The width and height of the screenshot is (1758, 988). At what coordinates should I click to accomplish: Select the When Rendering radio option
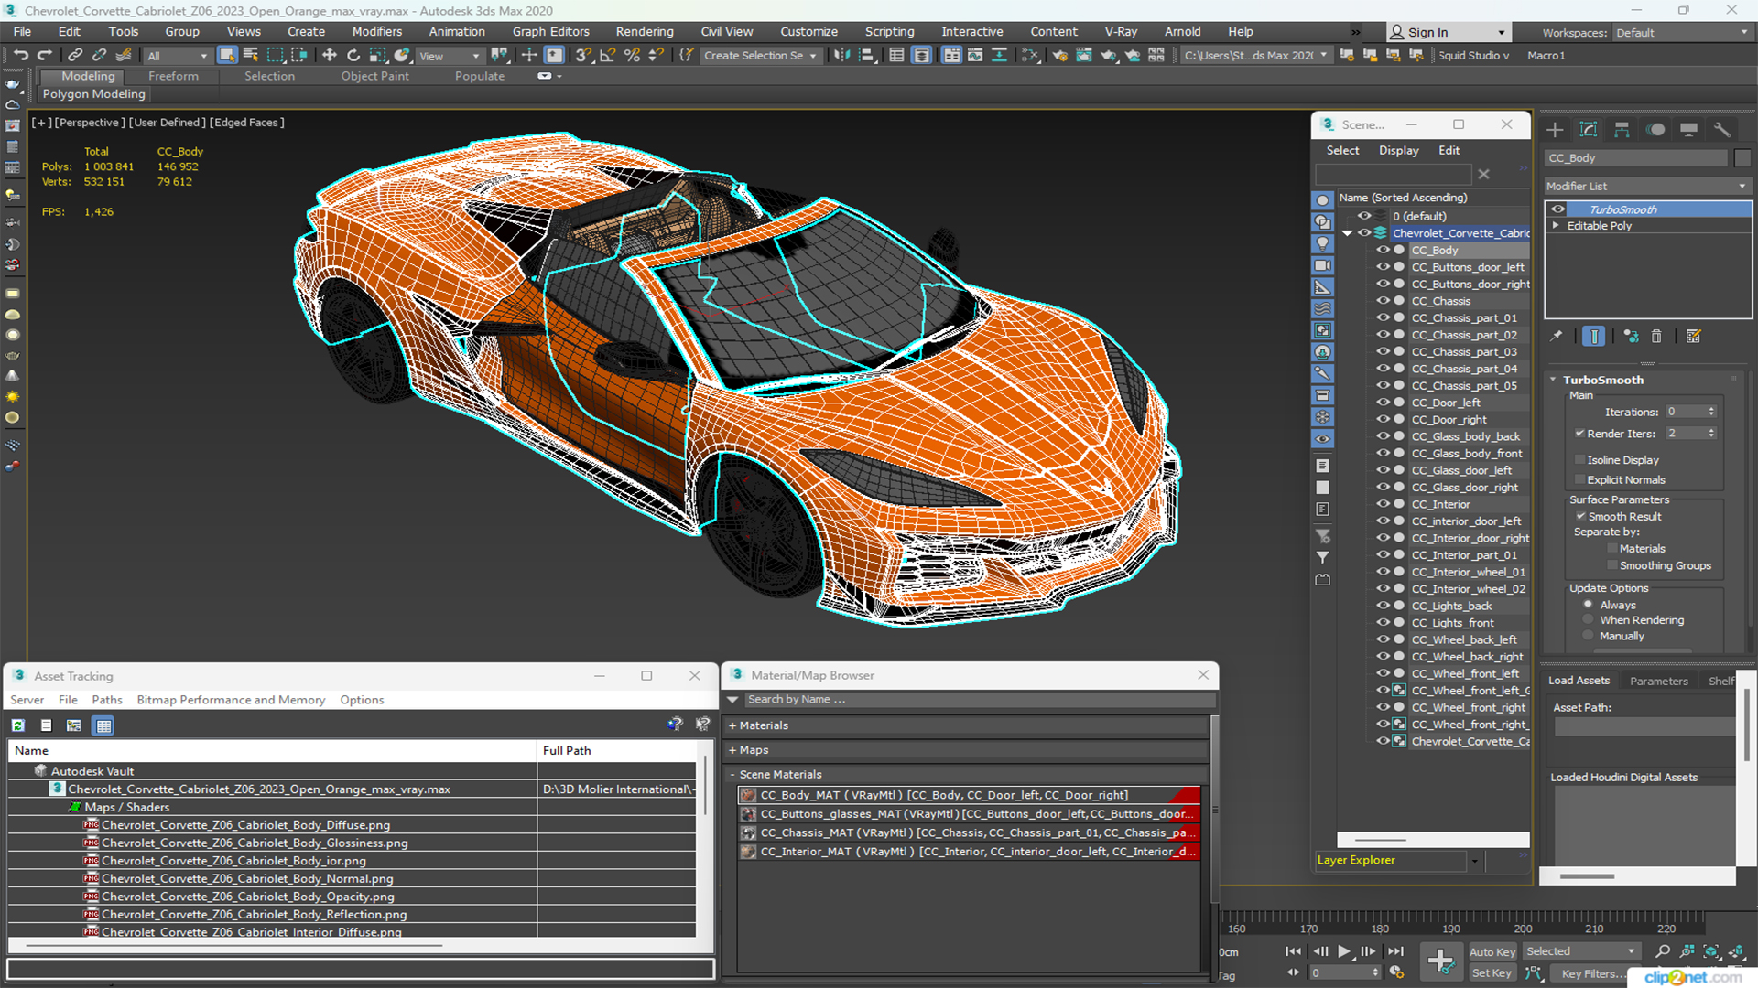1589,620
